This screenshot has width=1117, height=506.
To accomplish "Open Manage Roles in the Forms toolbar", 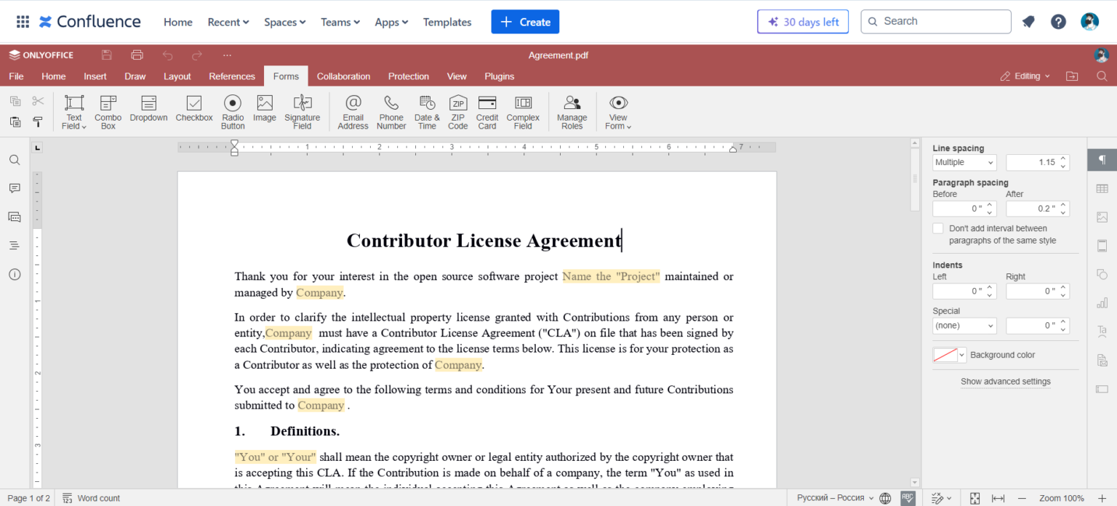I will tap(572, 111).
